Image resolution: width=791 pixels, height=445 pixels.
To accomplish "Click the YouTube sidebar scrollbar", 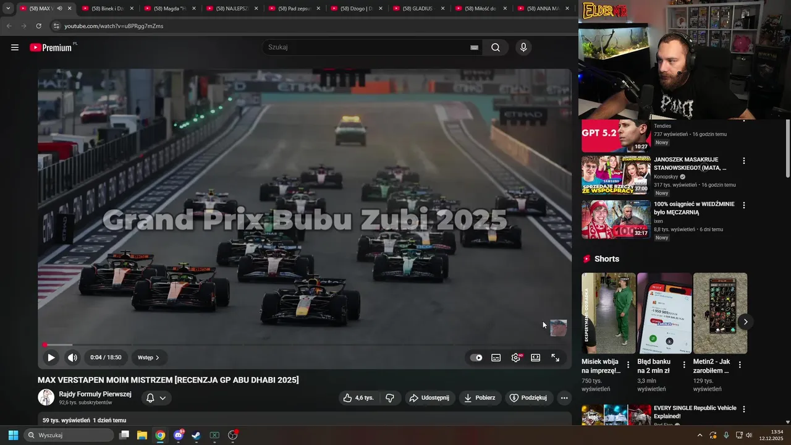I will [787, 148].
